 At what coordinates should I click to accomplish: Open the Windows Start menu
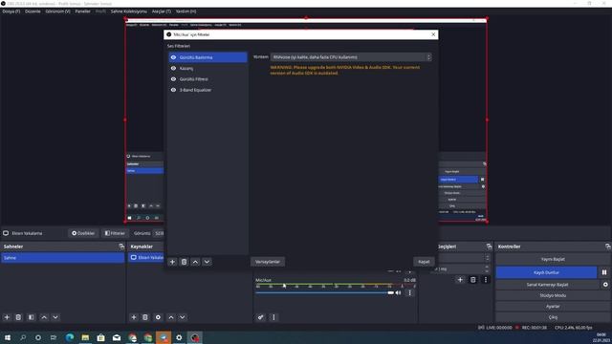pos(8,337)
